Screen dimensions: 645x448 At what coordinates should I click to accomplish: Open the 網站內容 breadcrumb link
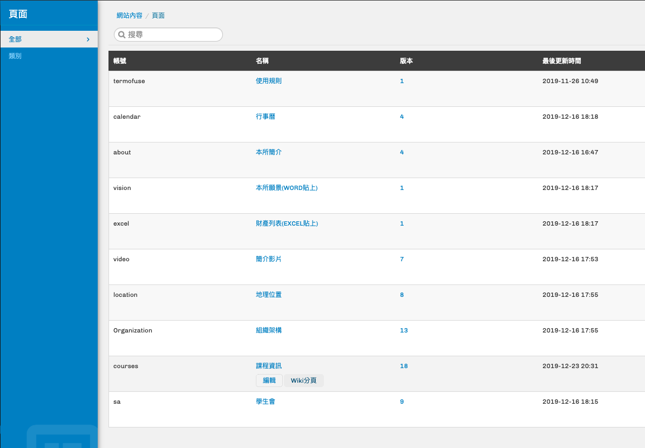(x=130, y=16)
